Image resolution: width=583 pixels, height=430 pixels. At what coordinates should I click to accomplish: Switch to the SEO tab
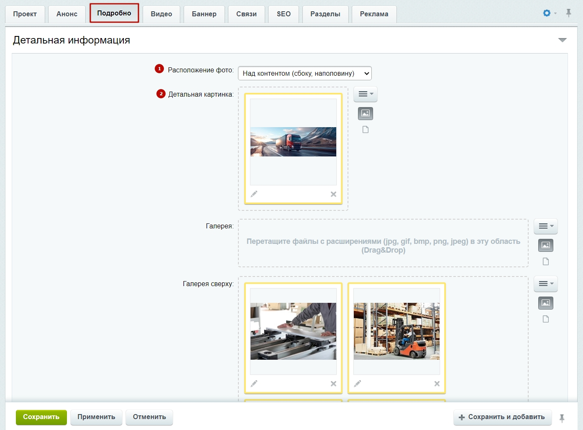tap(284, 14)
